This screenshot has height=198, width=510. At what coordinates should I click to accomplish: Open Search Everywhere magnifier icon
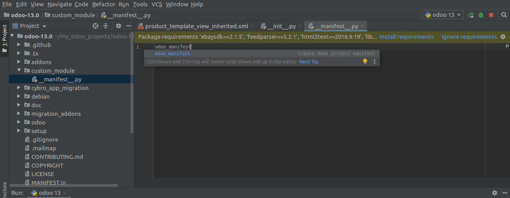[504, 15]
